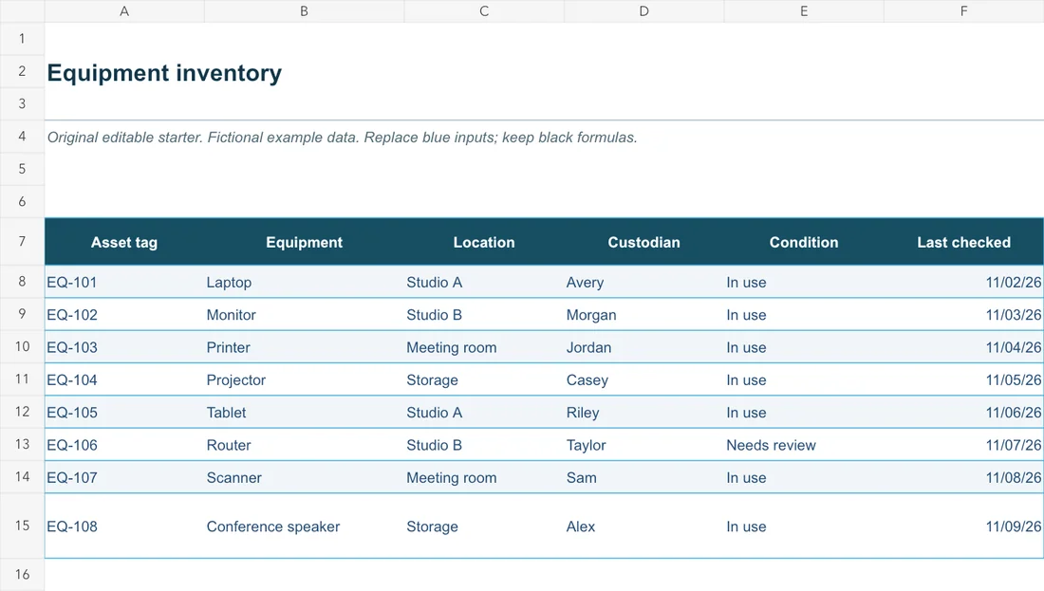Select column C header
This screenshot has width=1044, height=591.
484,11
